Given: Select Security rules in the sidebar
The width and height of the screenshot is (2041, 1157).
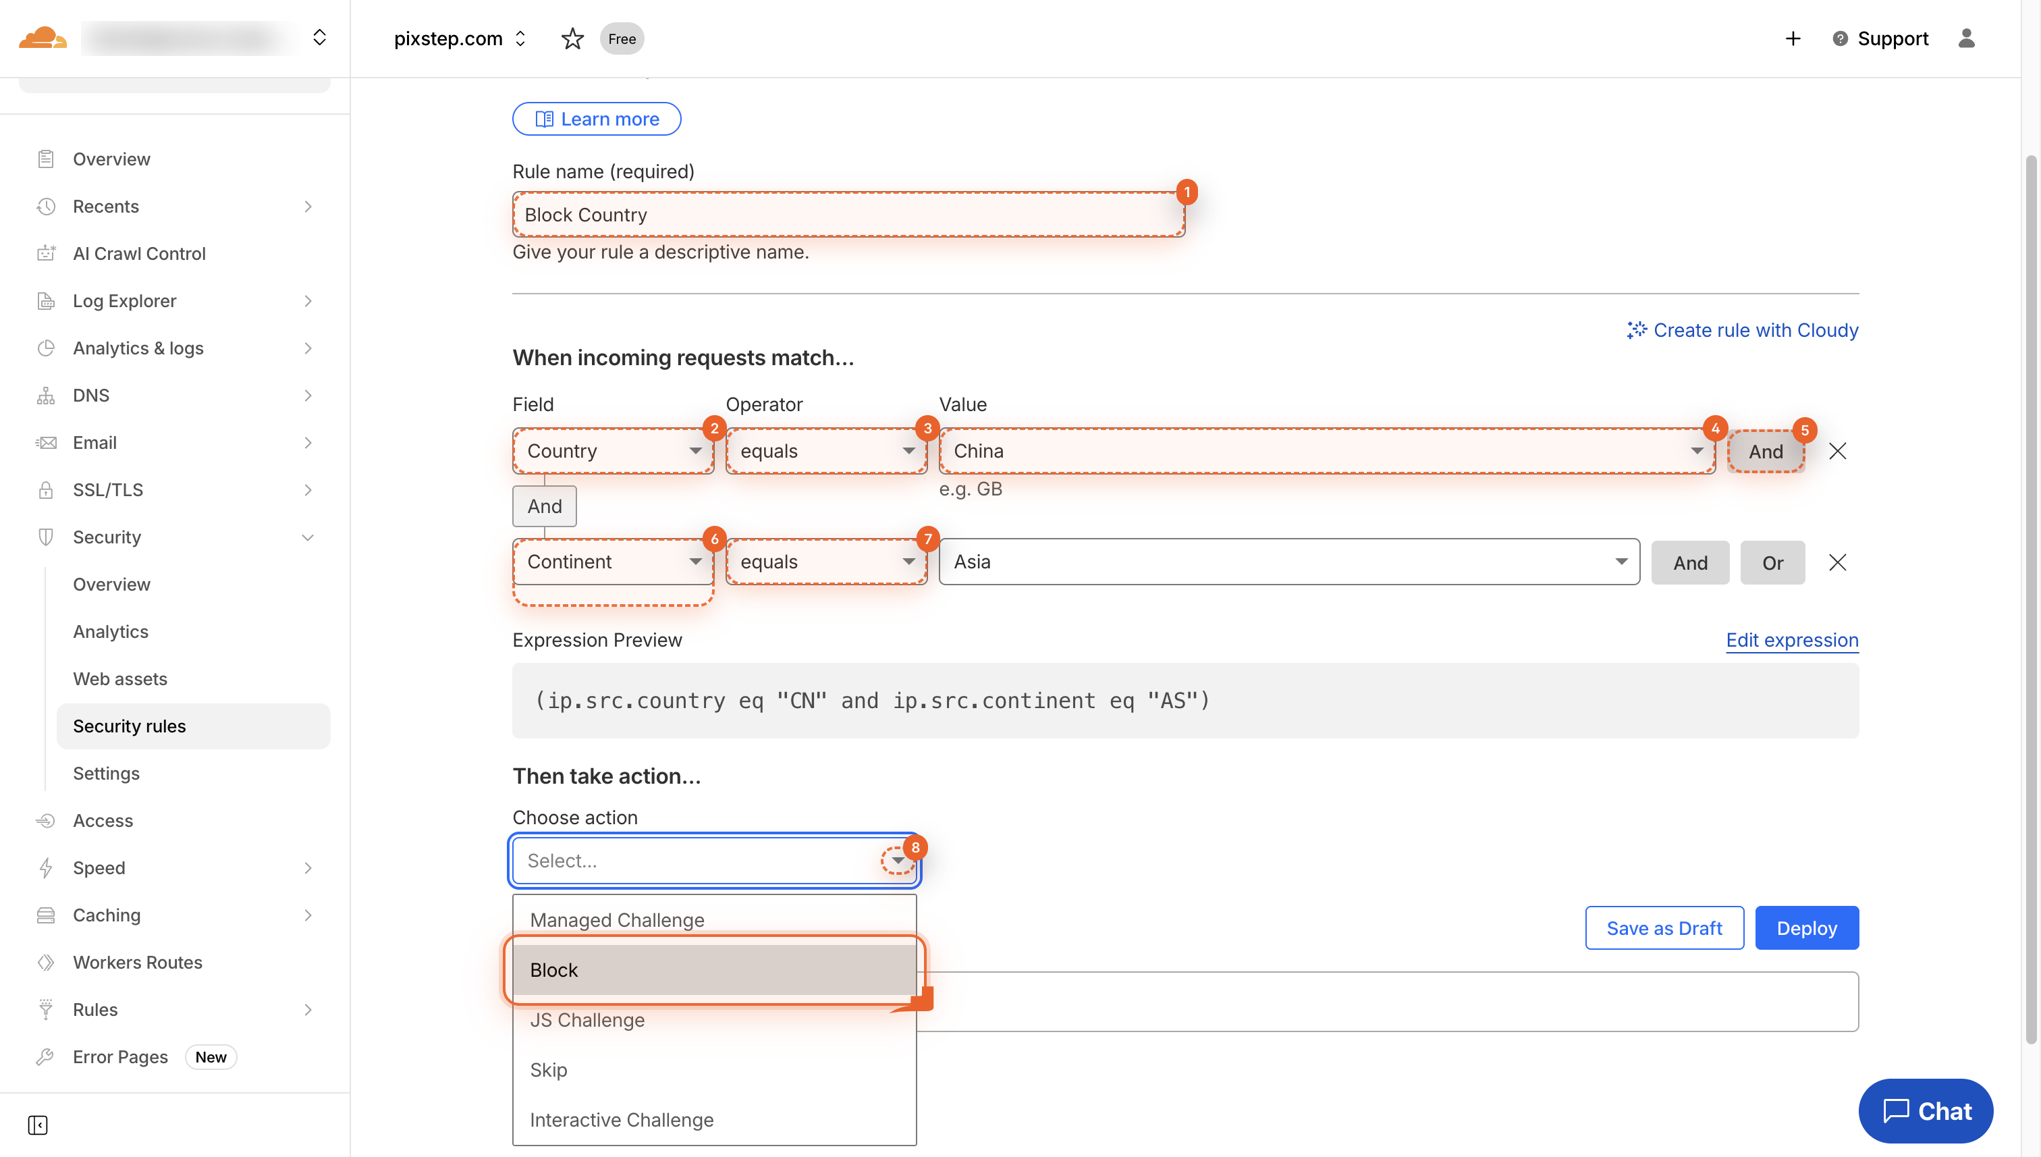Looking at the screenshot, I should [x=130, y=726].
